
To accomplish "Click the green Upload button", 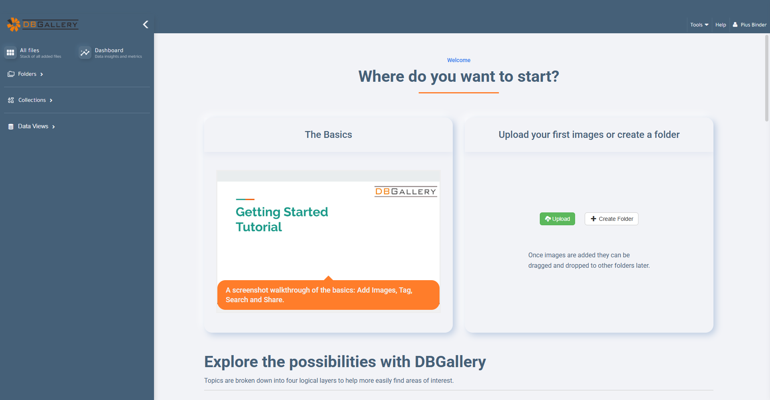I will coord(557,219).
